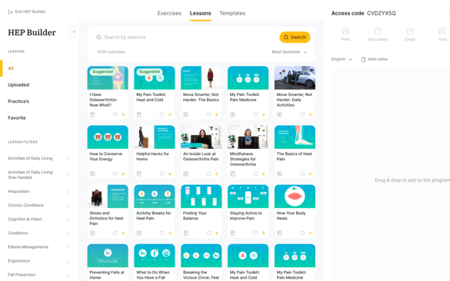Favorite 'The Basics of Heel Pain'
450x281 pixels.
302,174
